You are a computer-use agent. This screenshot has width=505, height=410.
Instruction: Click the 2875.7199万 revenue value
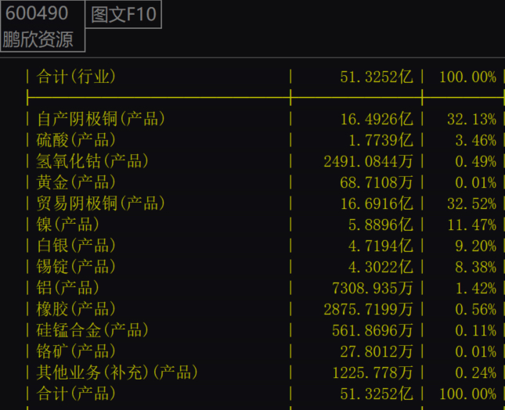point(368,310)
